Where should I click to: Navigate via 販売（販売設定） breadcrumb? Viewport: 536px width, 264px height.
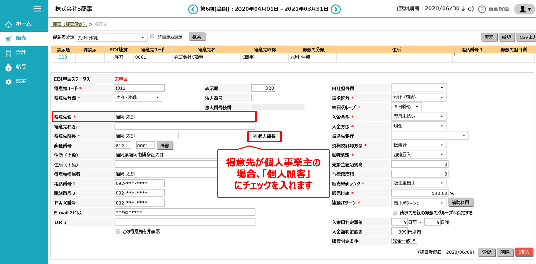tap(69, 24)
